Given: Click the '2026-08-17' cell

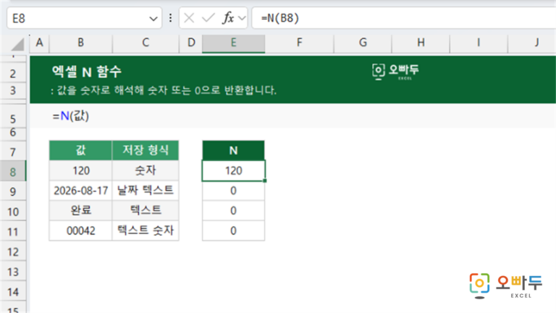Looking at the screenshot, I should coord(81,191).
